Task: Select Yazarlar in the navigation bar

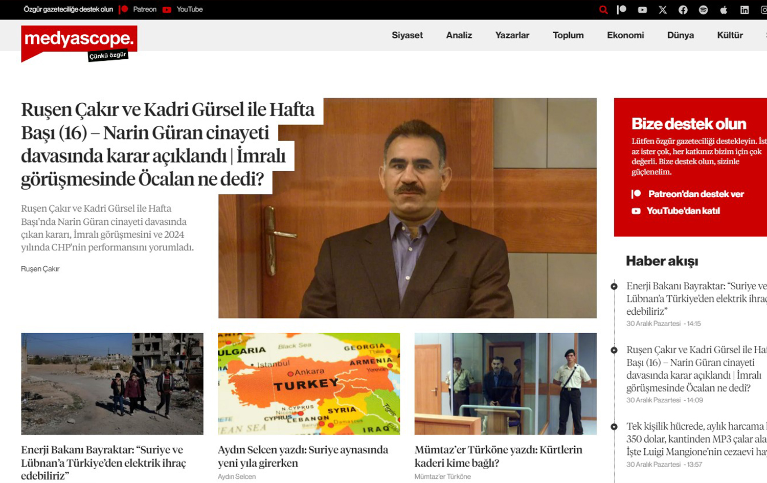Action: pyautogui.click(x=512, y=35)
